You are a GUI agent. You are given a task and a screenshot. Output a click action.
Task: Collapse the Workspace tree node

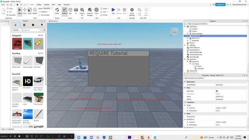point(185,26)
